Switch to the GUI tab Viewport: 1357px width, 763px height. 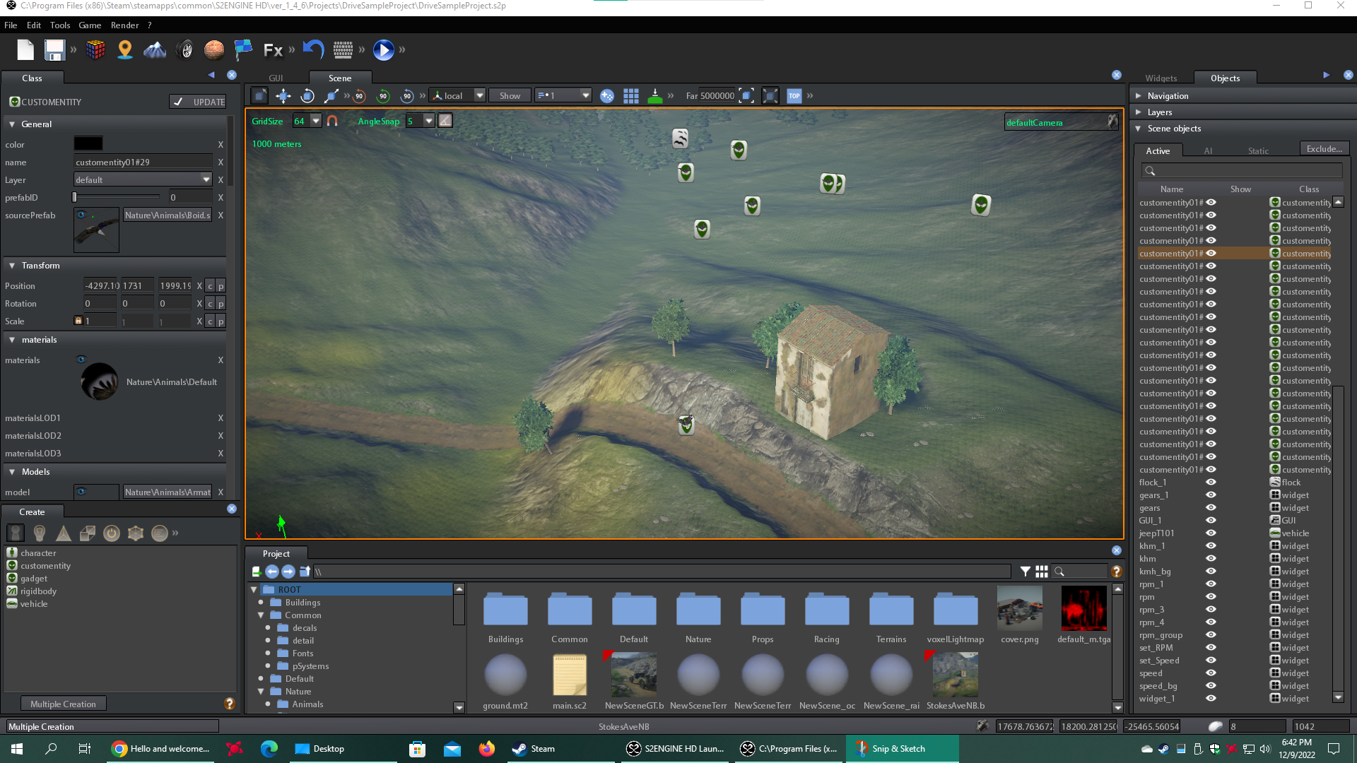click(276, 78)
